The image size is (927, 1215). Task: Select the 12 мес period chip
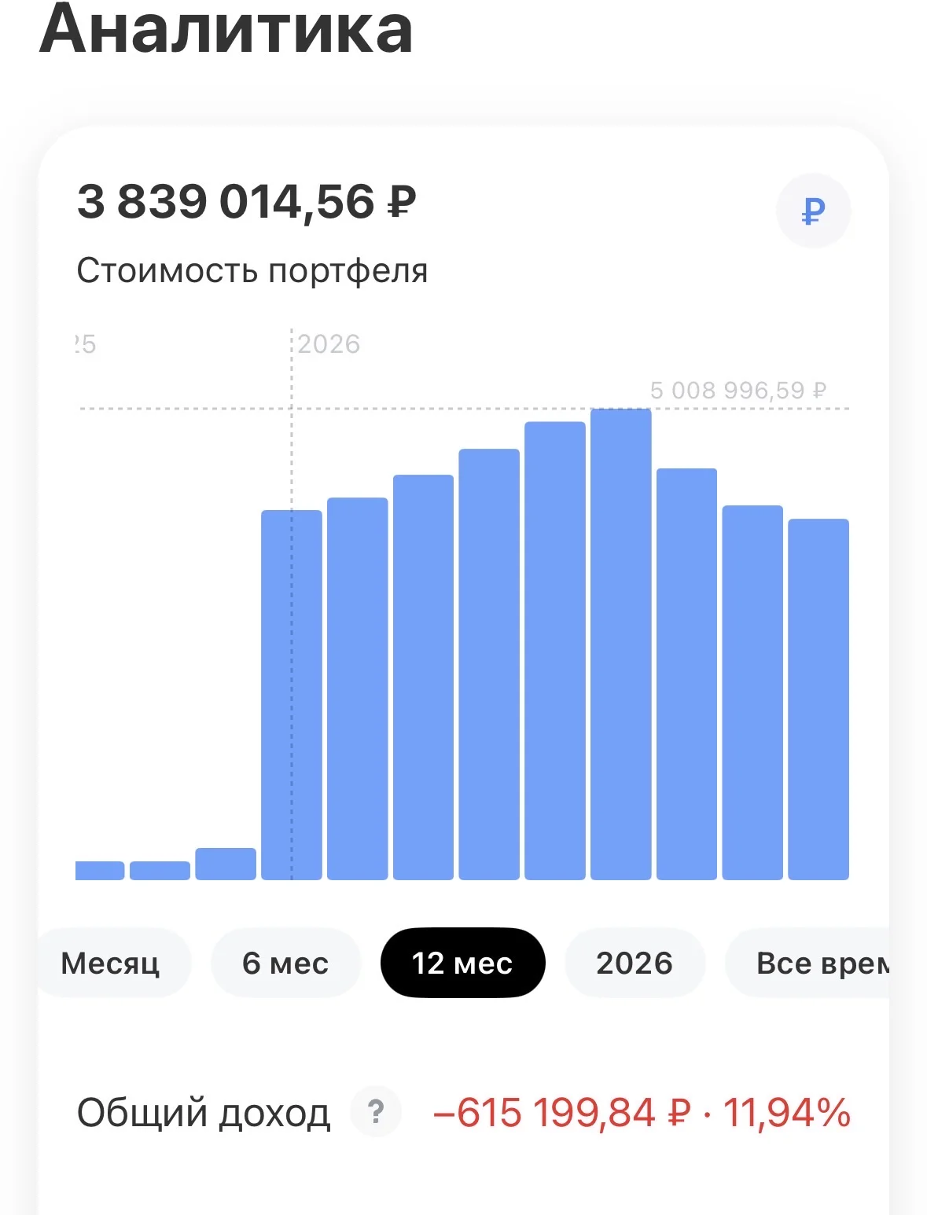462,963
